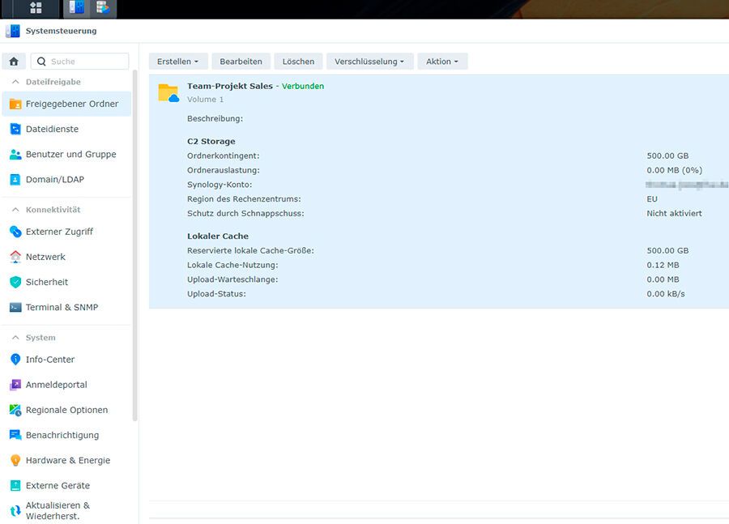Go to Externer Zugriff
Screen dimensions: 729x524
(x=59, y=232)
